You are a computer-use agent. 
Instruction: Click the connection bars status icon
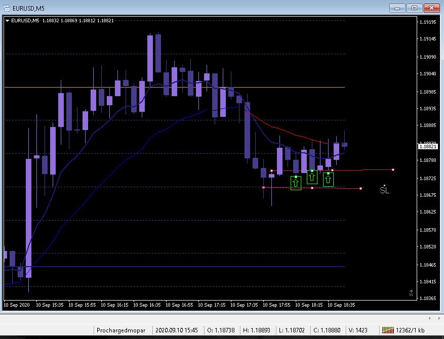click(x=388, y=330)
